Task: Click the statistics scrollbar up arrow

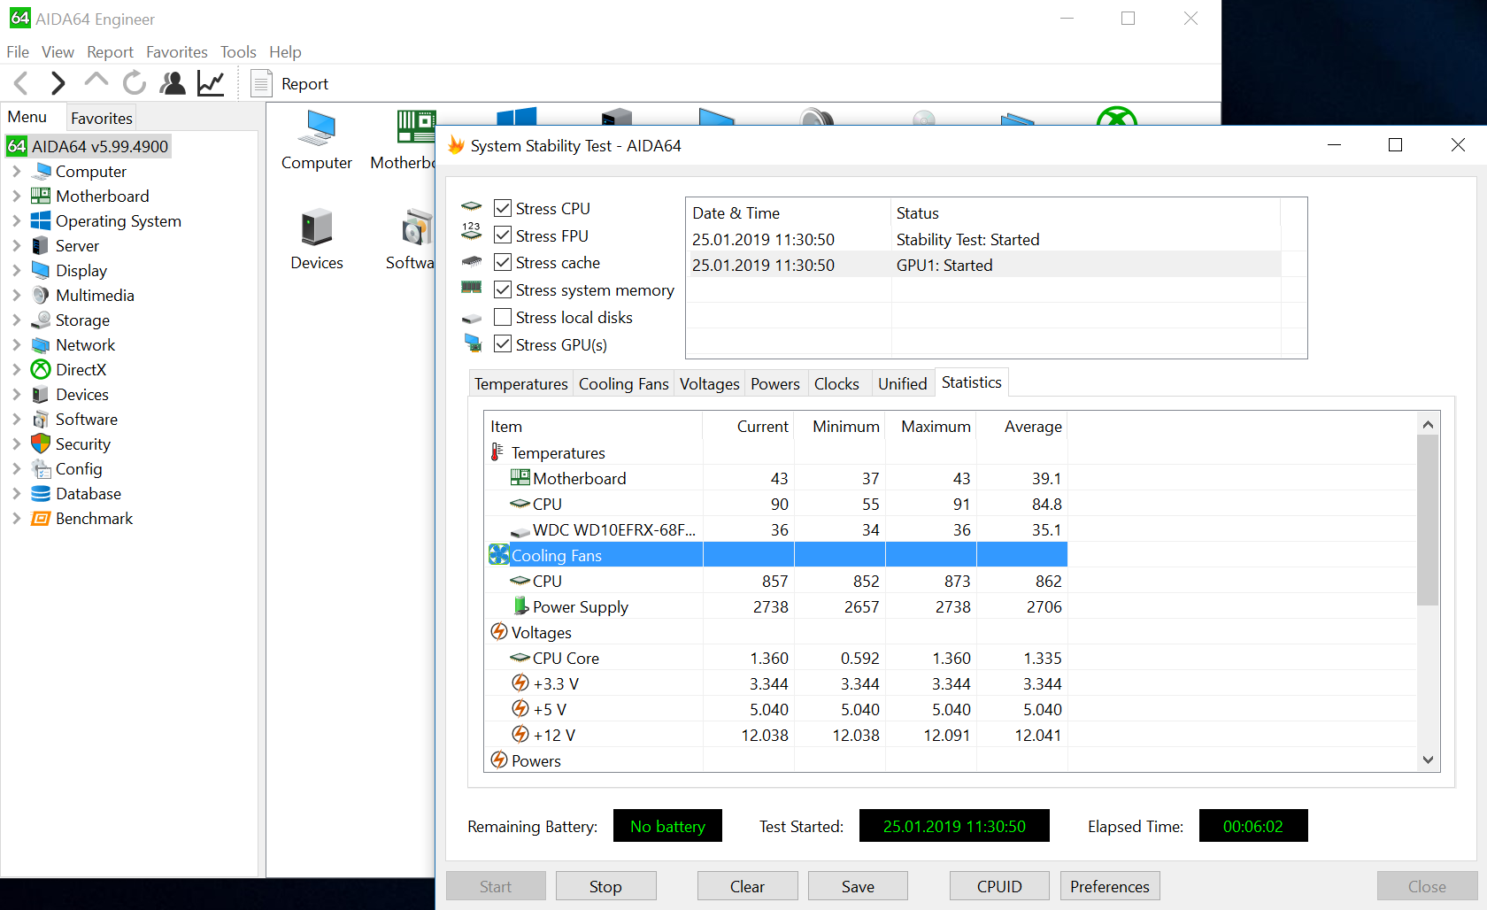Action: [x=1428, y=425]
